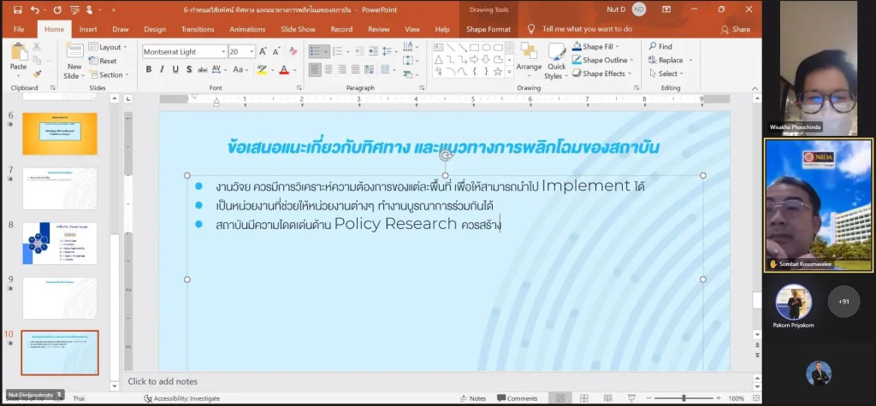Open the Shape Outline dropdown
The height and width of the screenshot is (406, 876).
[603, 60]
